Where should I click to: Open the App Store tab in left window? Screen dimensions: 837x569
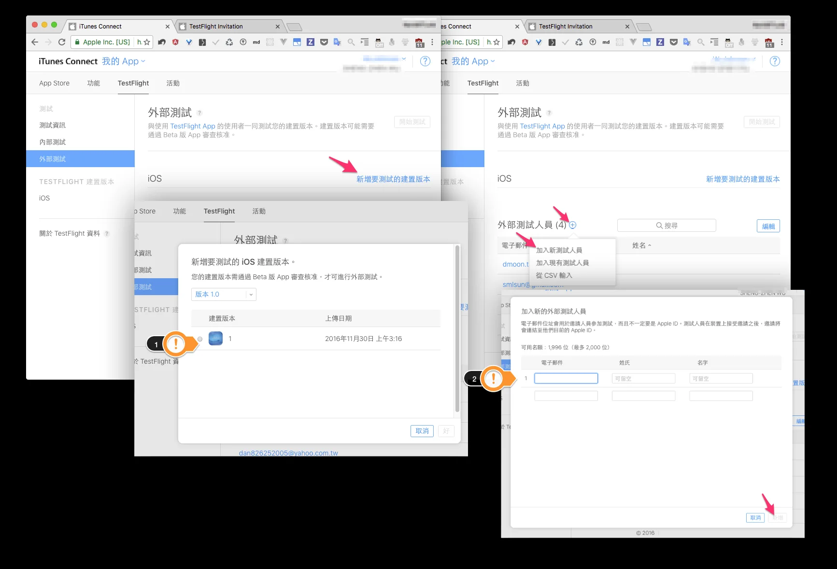pyautogui.click(x=54, y=83)
